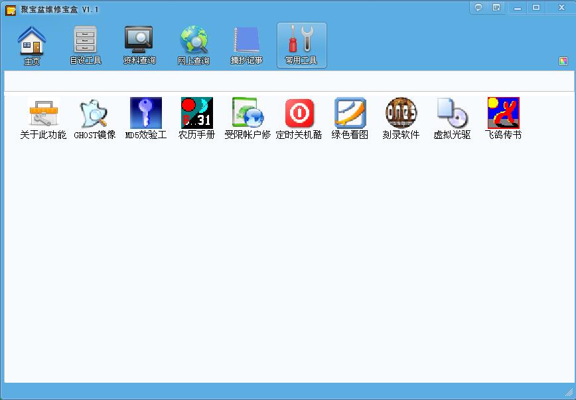Open 虚拟光驱 virtual drive icon

452,118
